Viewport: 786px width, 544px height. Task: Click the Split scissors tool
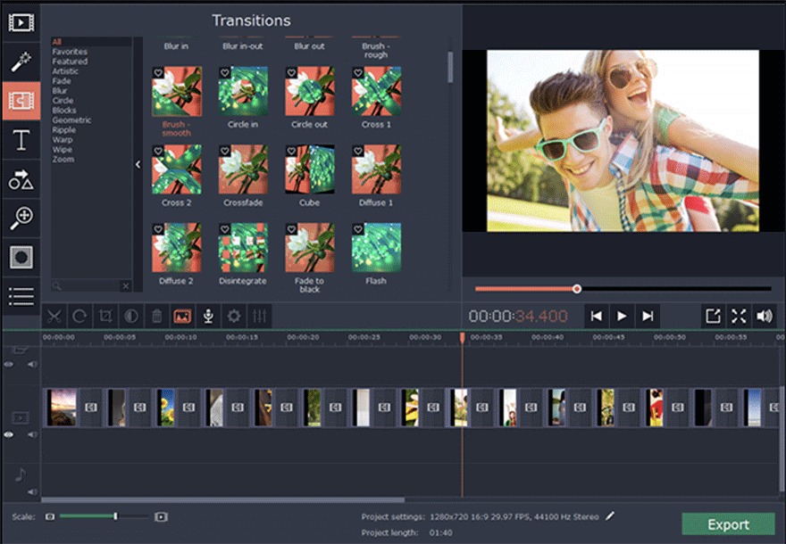click(54, 317)
